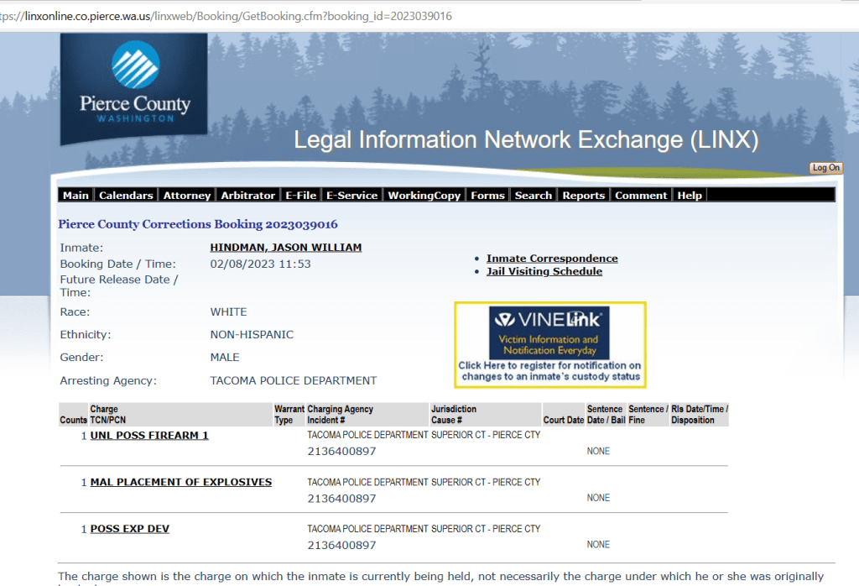Open the Search menu
Viewport: 859px width, 586px height.
click(533, 195)
